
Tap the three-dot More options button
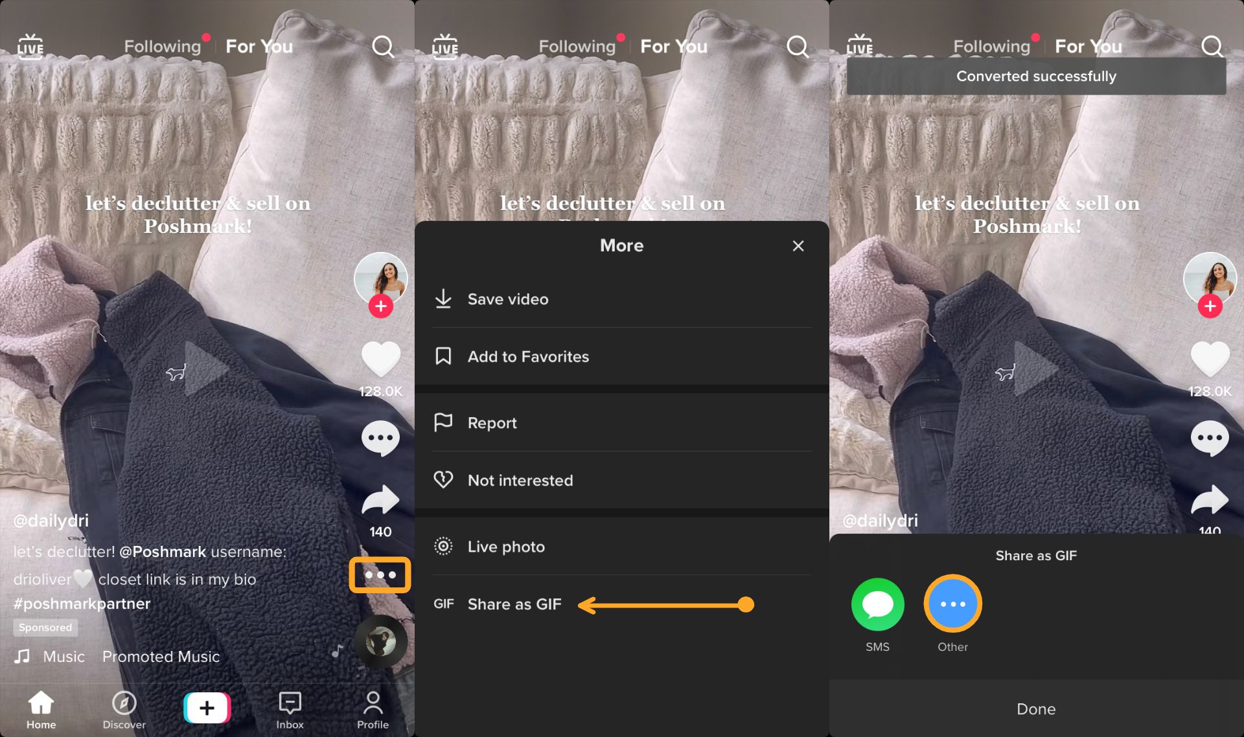(378, 574)
